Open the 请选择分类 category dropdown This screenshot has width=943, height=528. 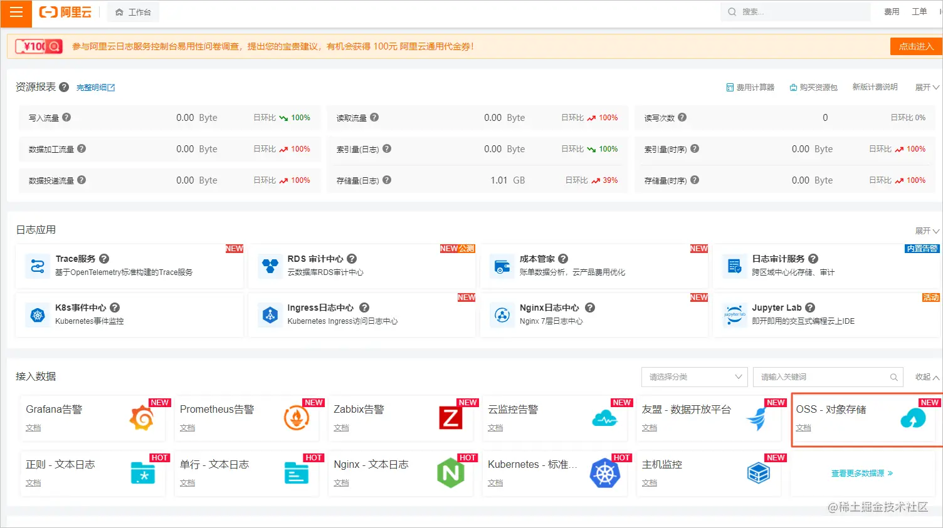pos(695,377)
